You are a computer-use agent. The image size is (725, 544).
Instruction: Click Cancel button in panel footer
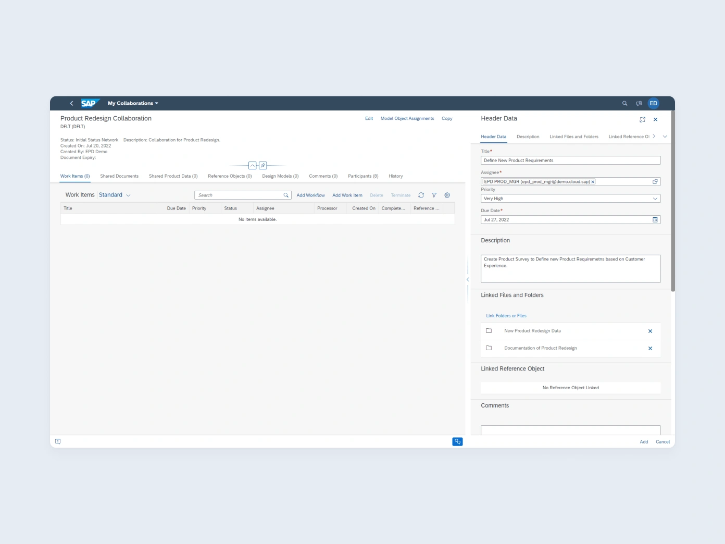click(662, 442)
